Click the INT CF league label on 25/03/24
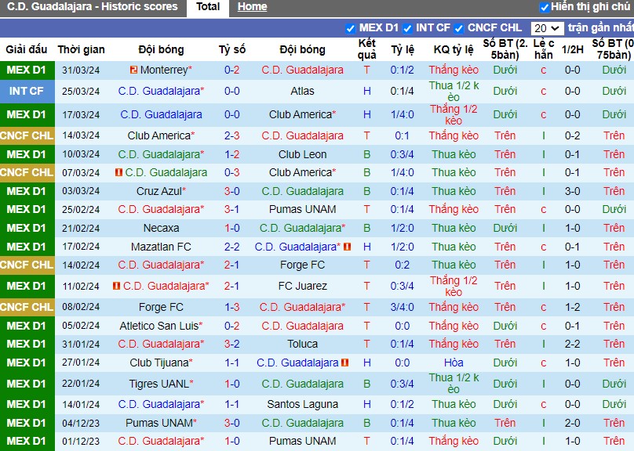Viewport: 634px width, 451px height. coord(27,91)
